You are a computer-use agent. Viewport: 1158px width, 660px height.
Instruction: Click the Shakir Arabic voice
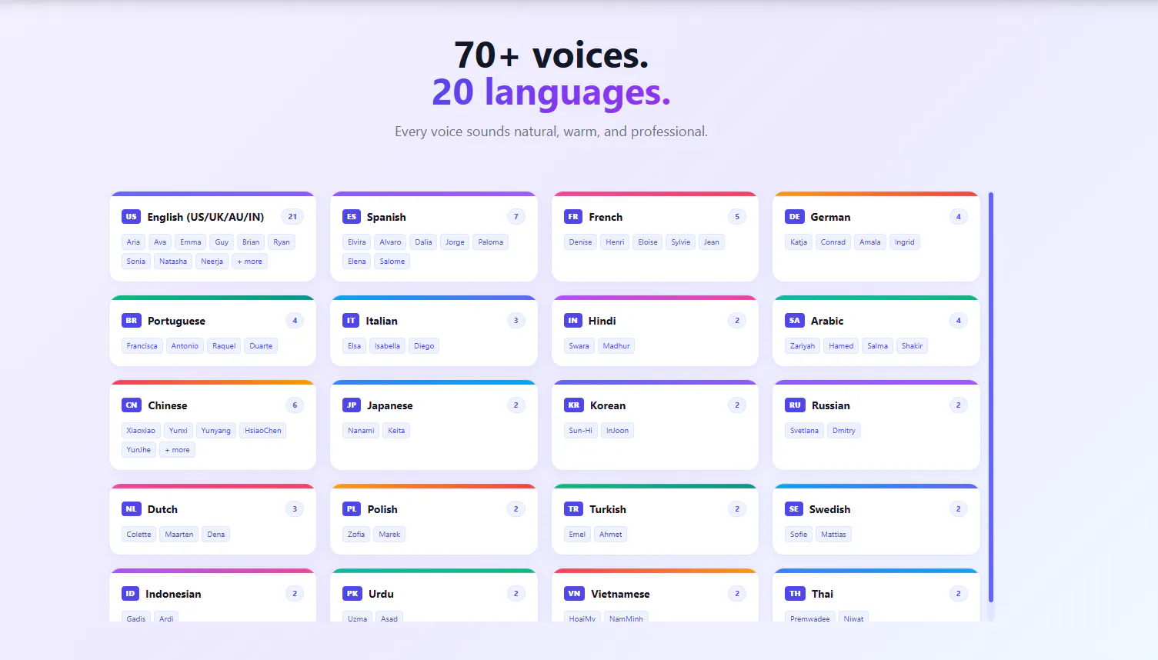point(912,346)
